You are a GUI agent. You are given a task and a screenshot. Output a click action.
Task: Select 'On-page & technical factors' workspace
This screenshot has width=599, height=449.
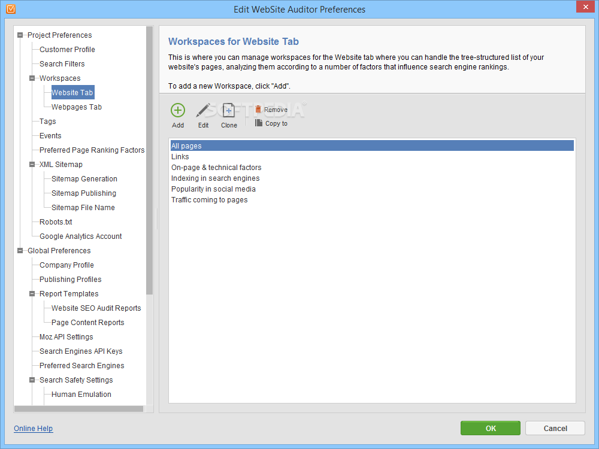pos(372,167)
